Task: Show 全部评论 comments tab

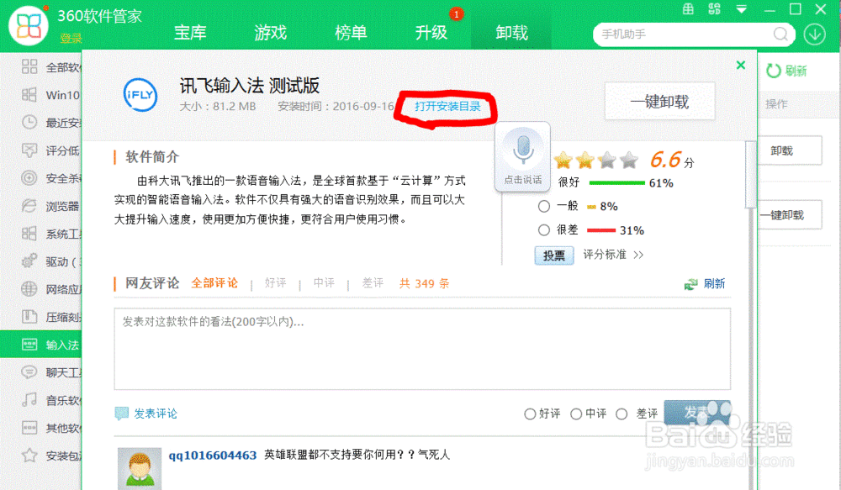Action: point(214,283)
